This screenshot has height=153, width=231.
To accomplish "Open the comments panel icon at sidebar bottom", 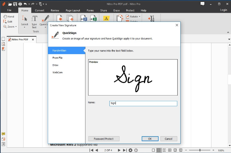I will point(3,134).
